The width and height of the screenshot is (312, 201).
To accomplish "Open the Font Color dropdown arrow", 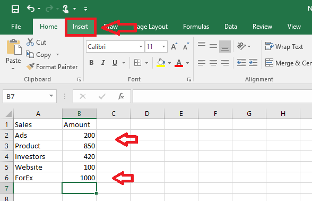I will 187,63.
